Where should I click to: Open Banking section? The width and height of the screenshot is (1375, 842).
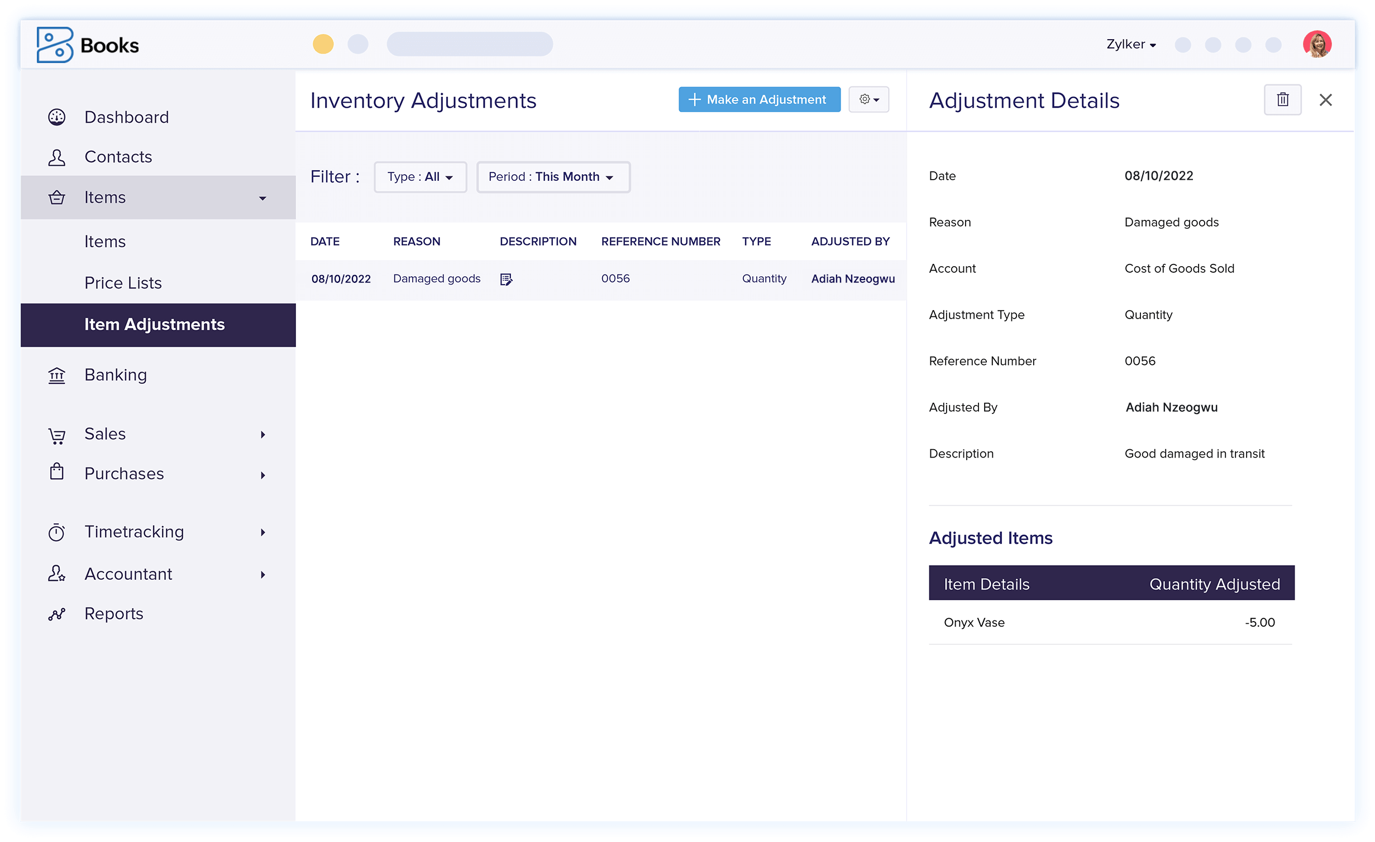[x=116, y=375]
